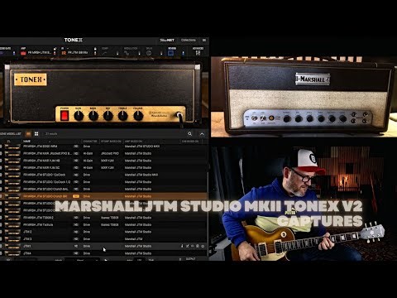Viewport: 397px width, 298px height.
Task: Select the 'JTM4' tone model row
Action: coord(103,253)
